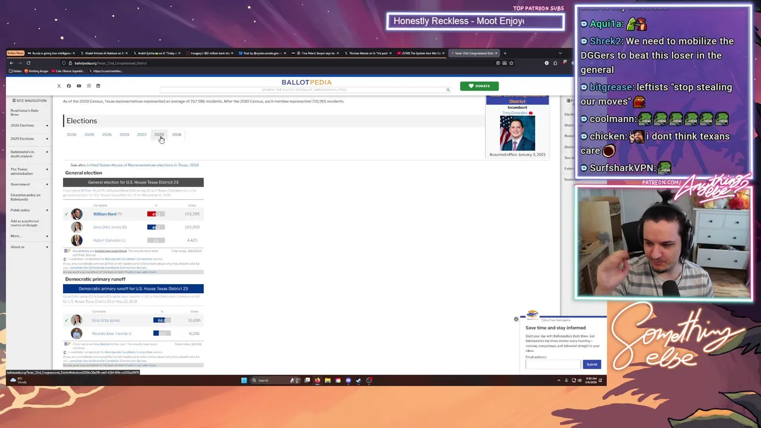Image resolution: width=761 pixels, height=428 pixels.
Task: Click the green Donate button
Action: coord(479,86)
